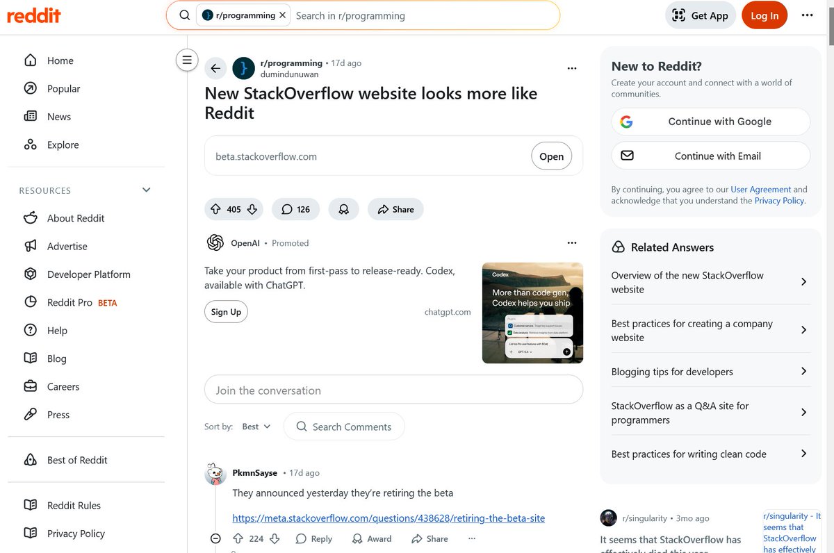Click the Help icon in sidebar
The width and height of the screenshot is (834, 553).
(30, 331)
